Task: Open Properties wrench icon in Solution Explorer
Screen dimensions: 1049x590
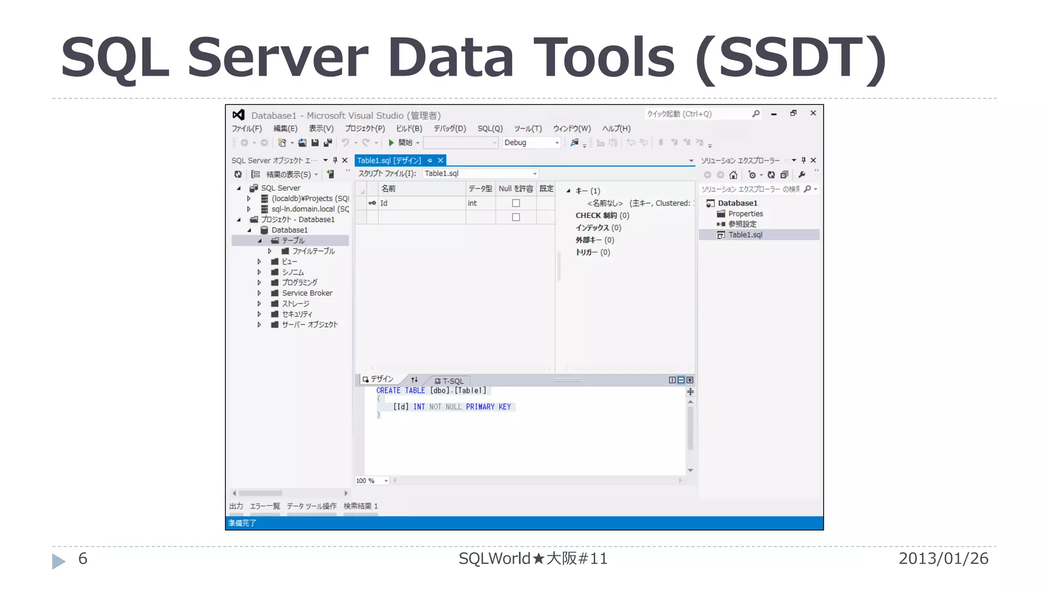Action: pyautogui.click(x=802, y=175)
